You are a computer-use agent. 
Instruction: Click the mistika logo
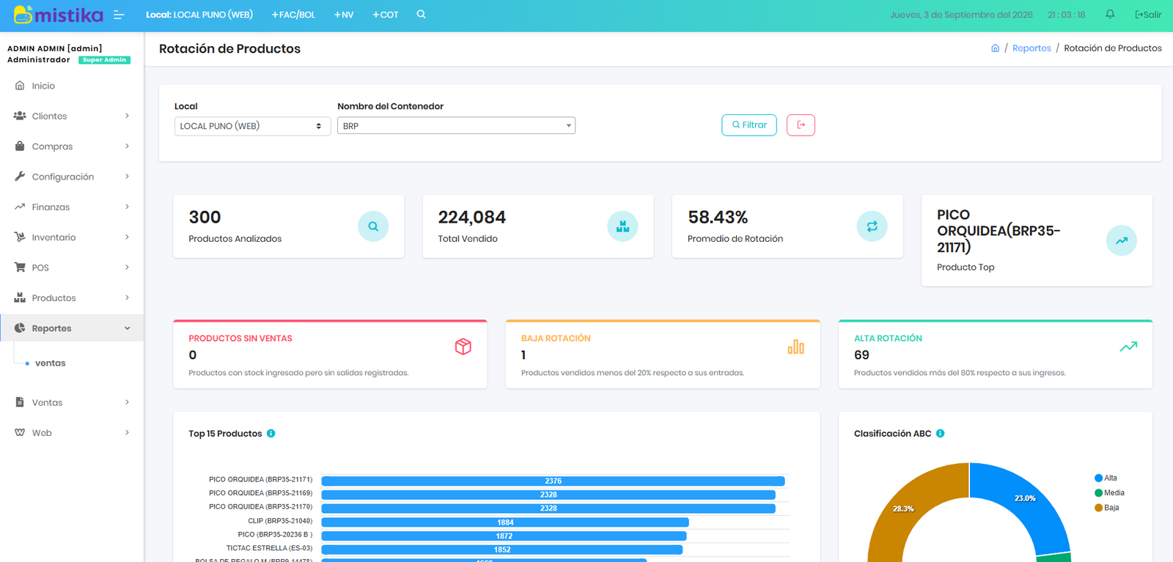(x=59, y=15)
